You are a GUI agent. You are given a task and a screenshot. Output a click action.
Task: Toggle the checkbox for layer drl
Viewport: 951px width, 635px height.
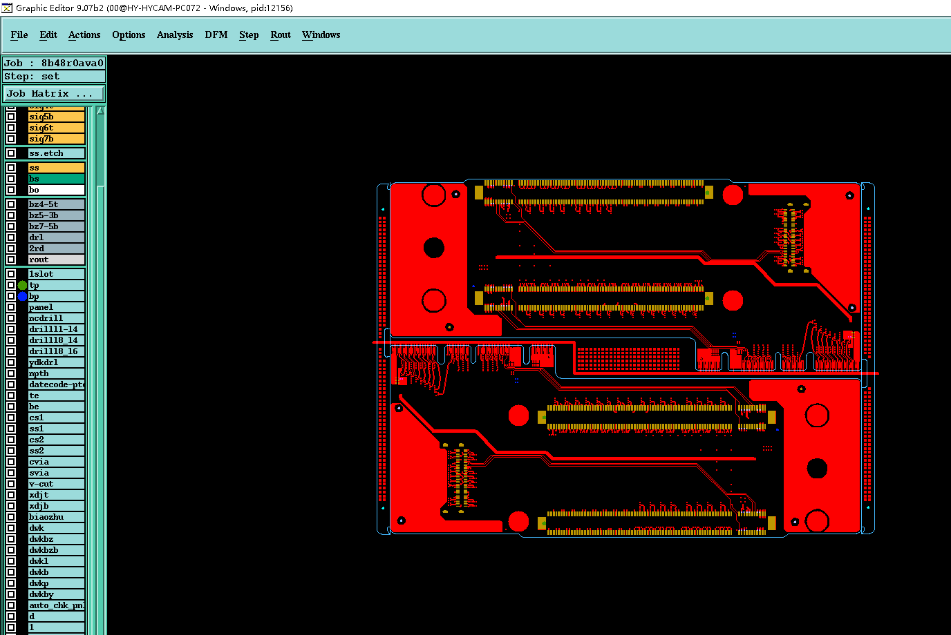point(11,237)
